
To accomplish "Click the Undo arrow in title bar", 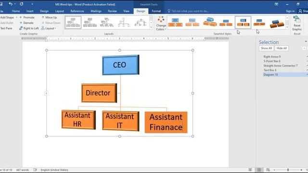I will (x=11, y=4).
